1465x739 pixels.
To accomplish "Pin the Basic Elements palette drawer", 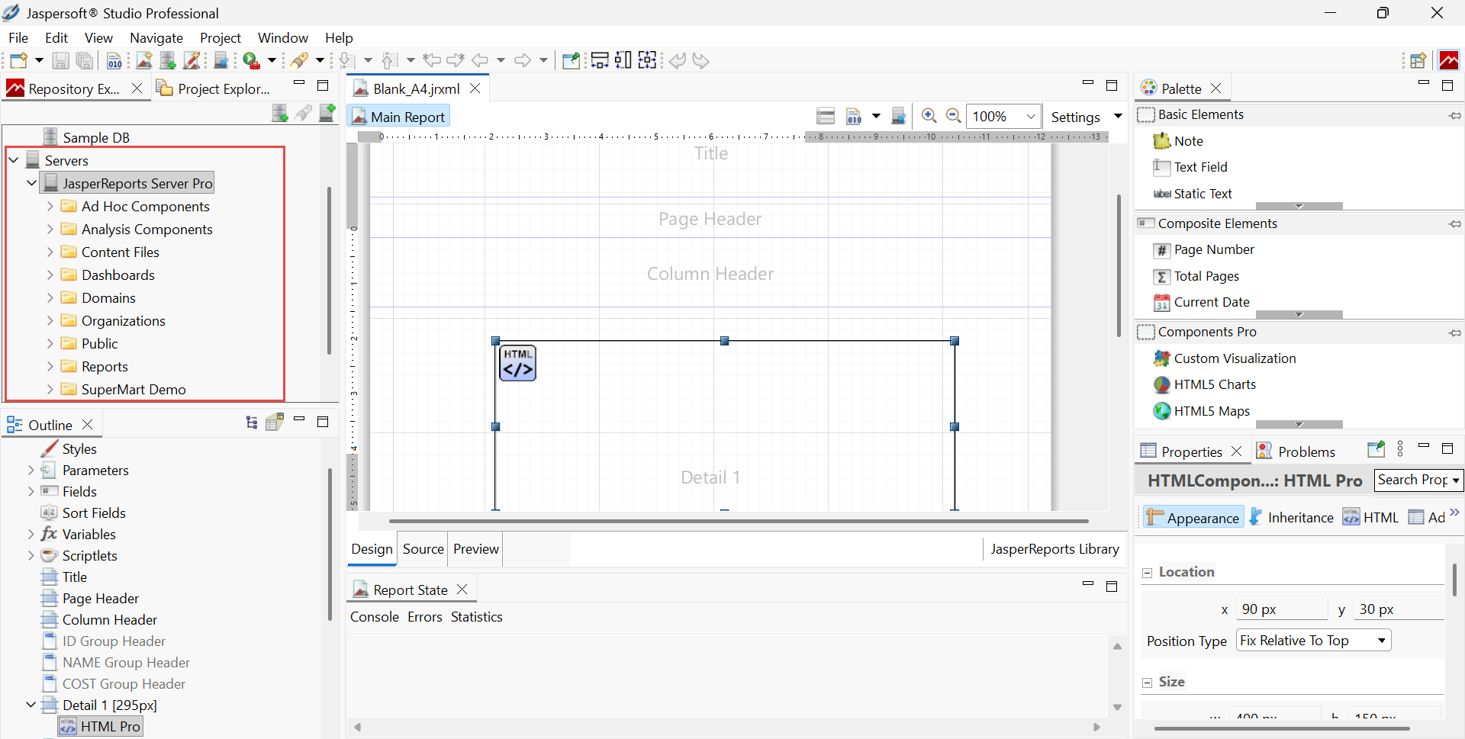I will tap(1455, 115).
